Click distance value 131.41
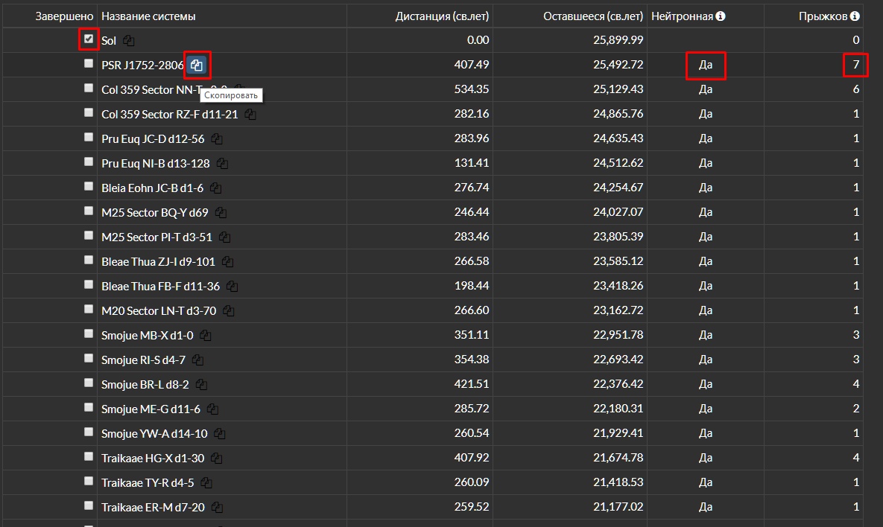This screenshot has width=883, height=527. pyautogui.click(x=472, y=162)
